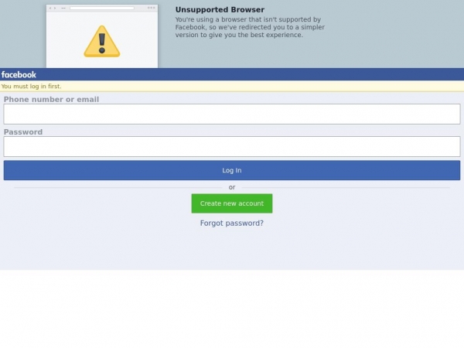This screenshot has width=464, height=348.
Task: Click the unsupported browser description text
Action: click(x=249, y=27)
